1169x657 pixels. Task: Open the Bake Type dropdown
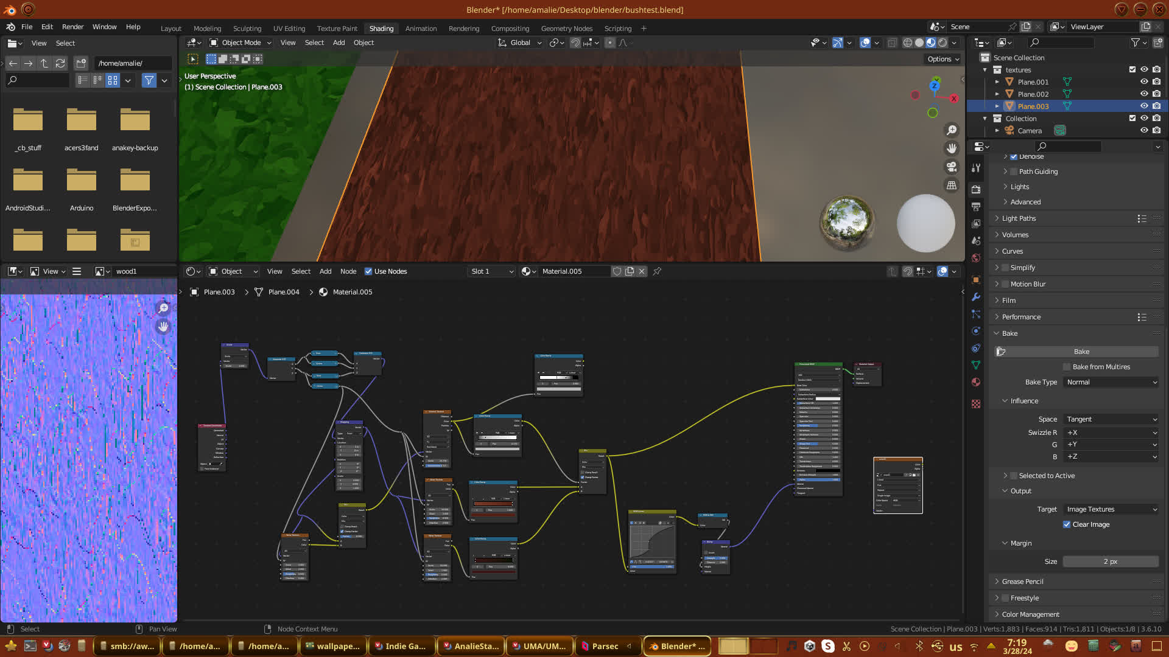point(1111,382)
